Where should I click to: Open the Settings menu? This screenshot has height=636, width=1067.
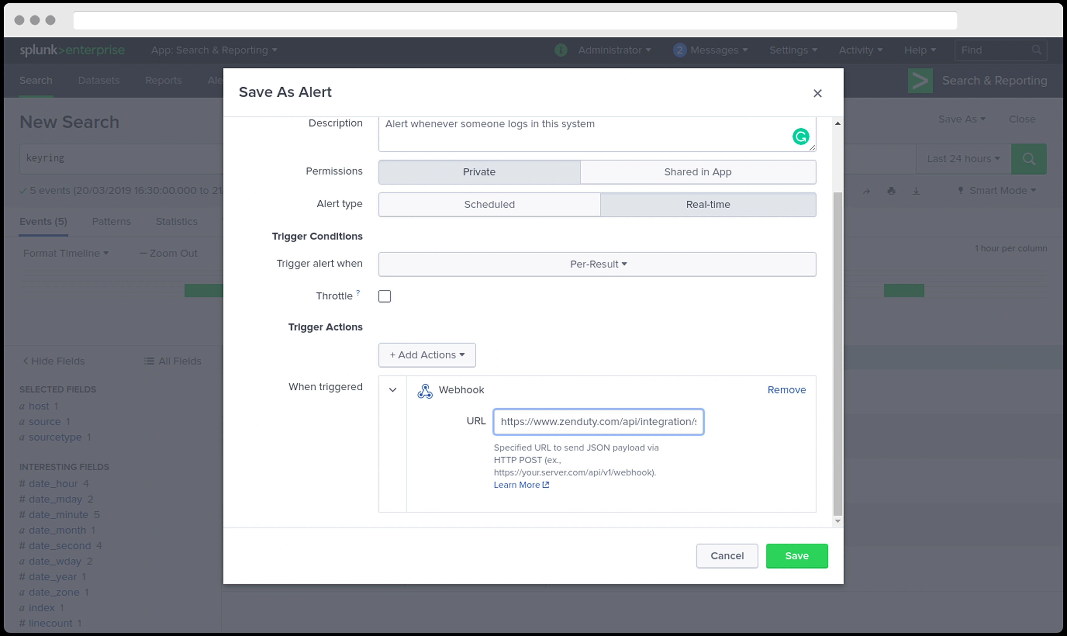coord(793,50)
